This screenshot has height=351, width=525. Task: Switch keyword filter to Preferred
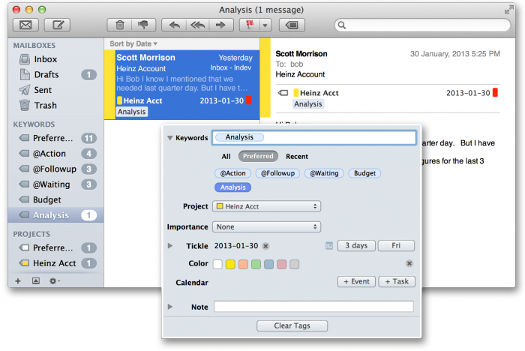pos(258,156)
